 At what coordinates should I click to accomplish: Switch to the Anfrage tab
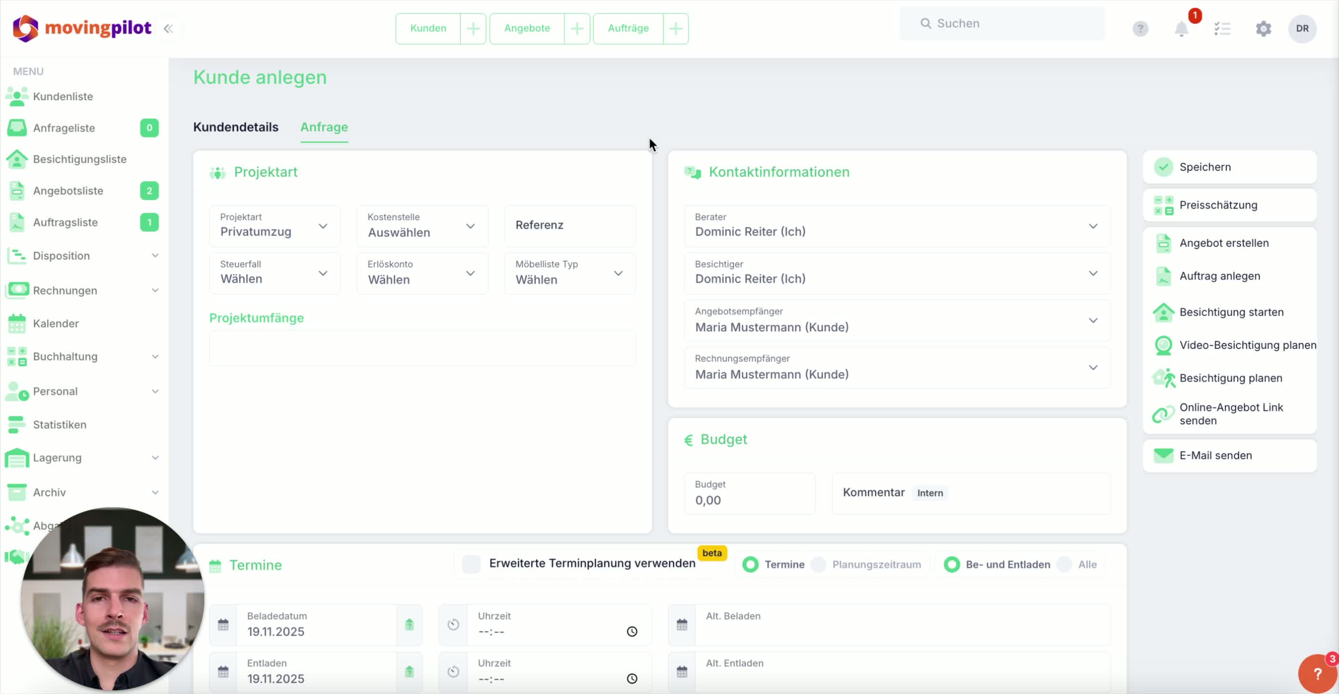(x=324, y=127)
